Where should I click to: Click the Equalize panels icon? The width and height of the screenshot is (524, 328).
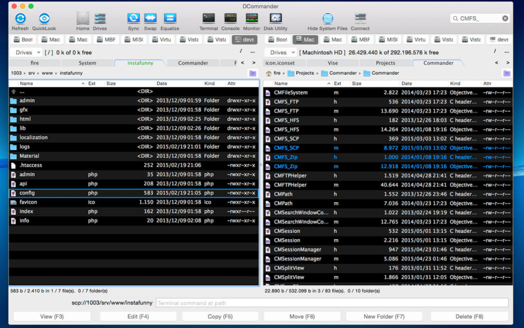[170, 19]
